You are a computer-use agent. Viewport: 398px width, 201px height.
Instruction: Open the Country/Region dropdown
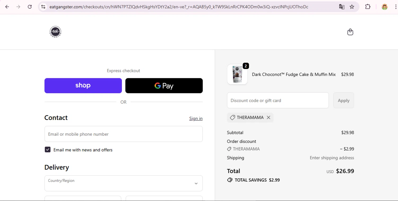(x=124, y=183)
